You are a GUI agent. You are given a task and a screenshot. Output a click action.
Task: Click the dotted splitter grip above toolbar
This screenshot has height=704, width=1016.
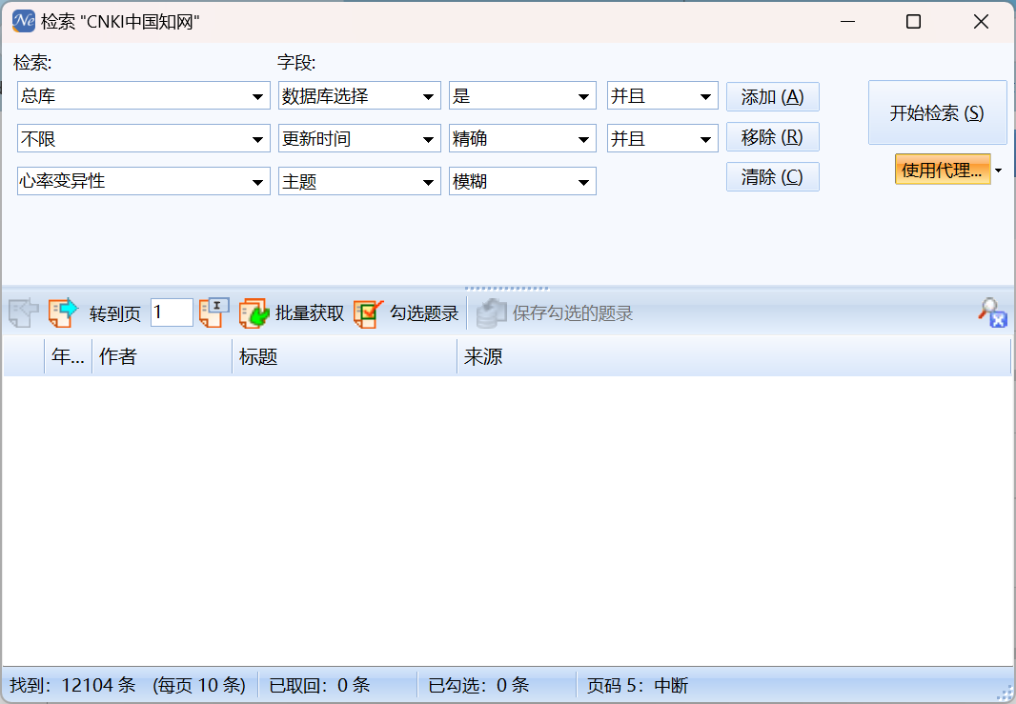507,289
